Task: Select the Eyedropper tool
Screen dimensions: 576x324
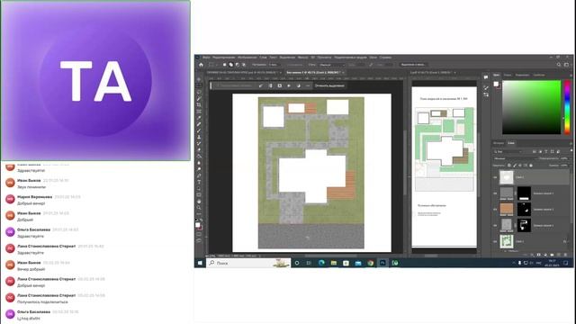Action: coord(199,118)
